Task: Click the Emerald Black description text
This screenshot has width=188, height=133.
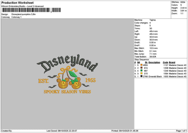Action: coord(155,77)
